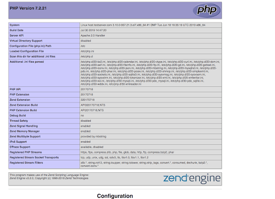Select the System row label
This screenshot has width=275, height=199.
click(x=15, y=25)
